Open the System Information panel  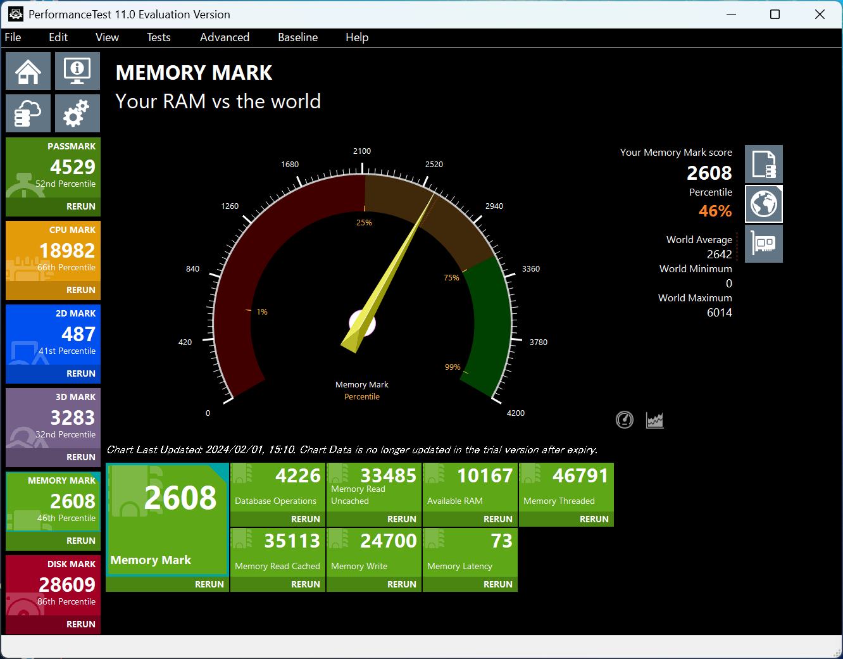coord(77,71)
